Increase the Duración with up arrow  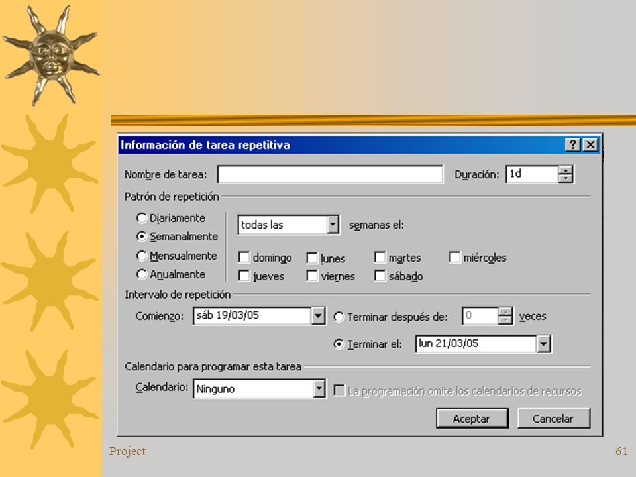coord(565,170)
